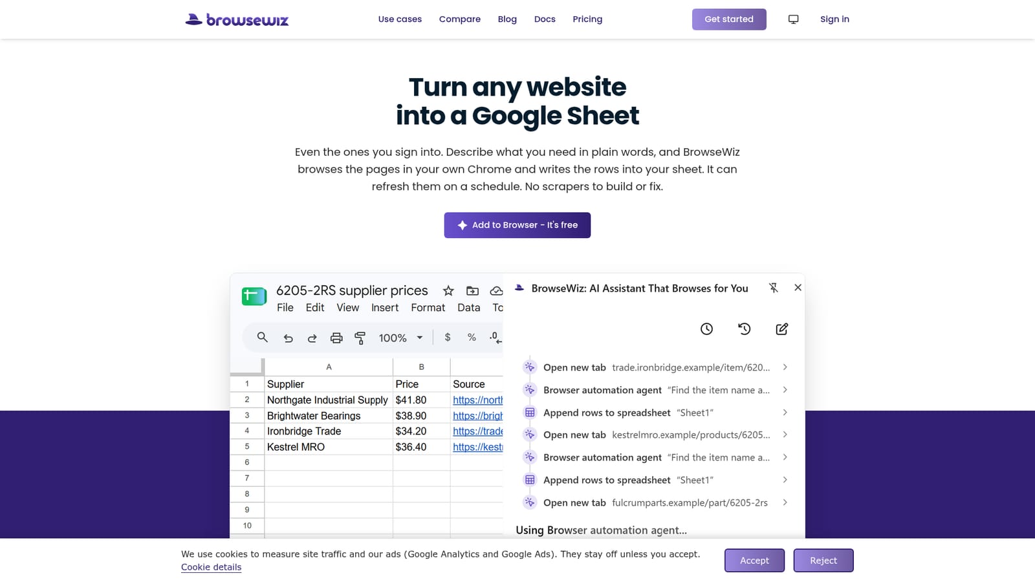1035x582 pixels.
Task: Click icon beside Open new tab fulcrumparts
Action: tap(530, 502)
